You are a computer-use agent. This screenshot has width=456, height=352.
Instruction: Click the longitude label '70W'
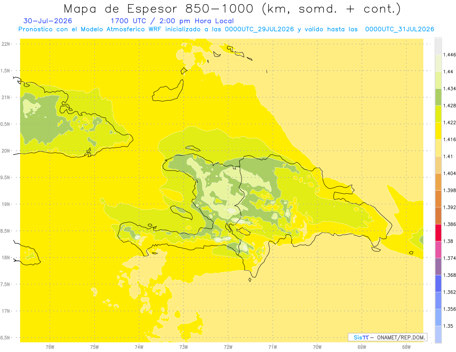pyautogui.click(x=317, y=347)
